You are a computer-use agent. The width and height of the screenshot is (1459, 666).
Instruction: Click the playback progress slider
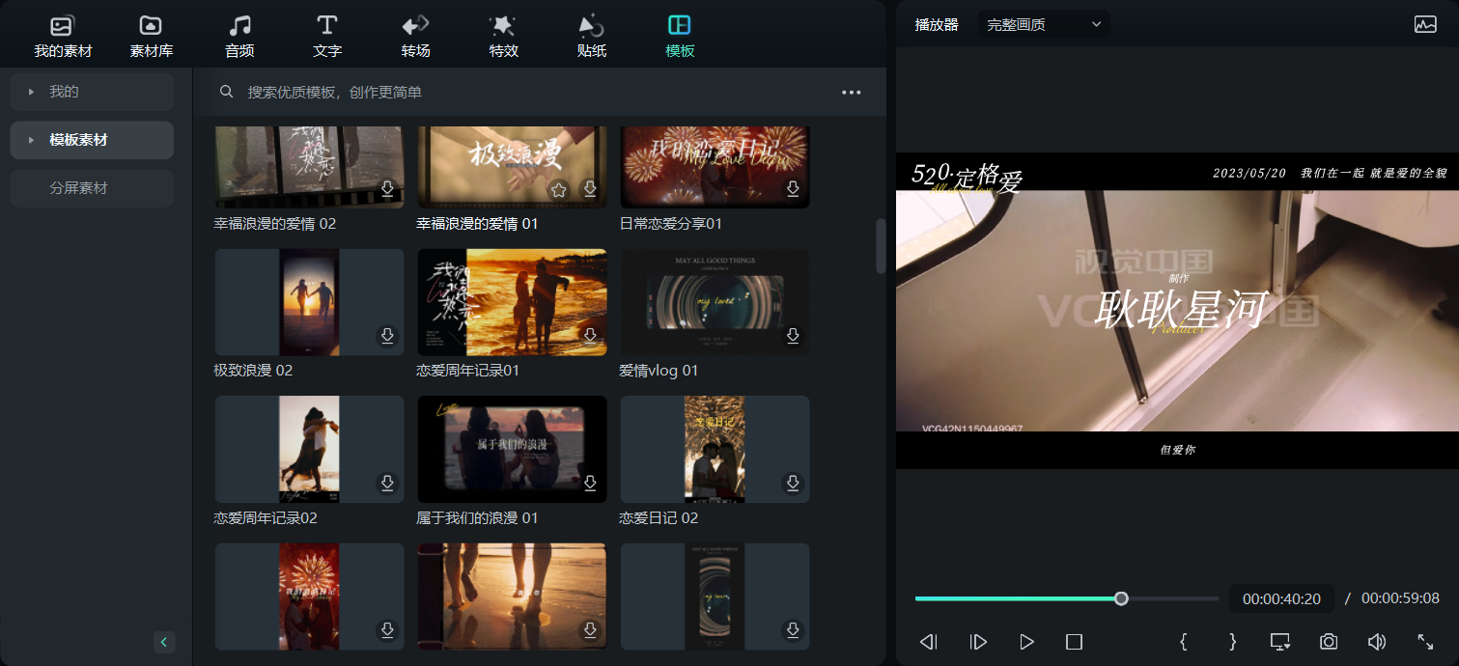click(1120, 597)
